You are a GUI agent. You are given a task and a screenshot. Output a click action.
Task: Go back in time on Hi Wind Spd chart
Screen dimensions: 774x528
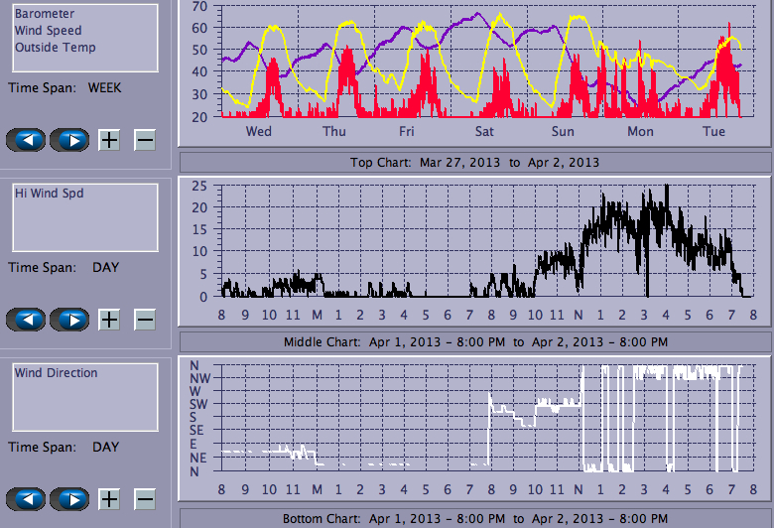pos(26,320)
